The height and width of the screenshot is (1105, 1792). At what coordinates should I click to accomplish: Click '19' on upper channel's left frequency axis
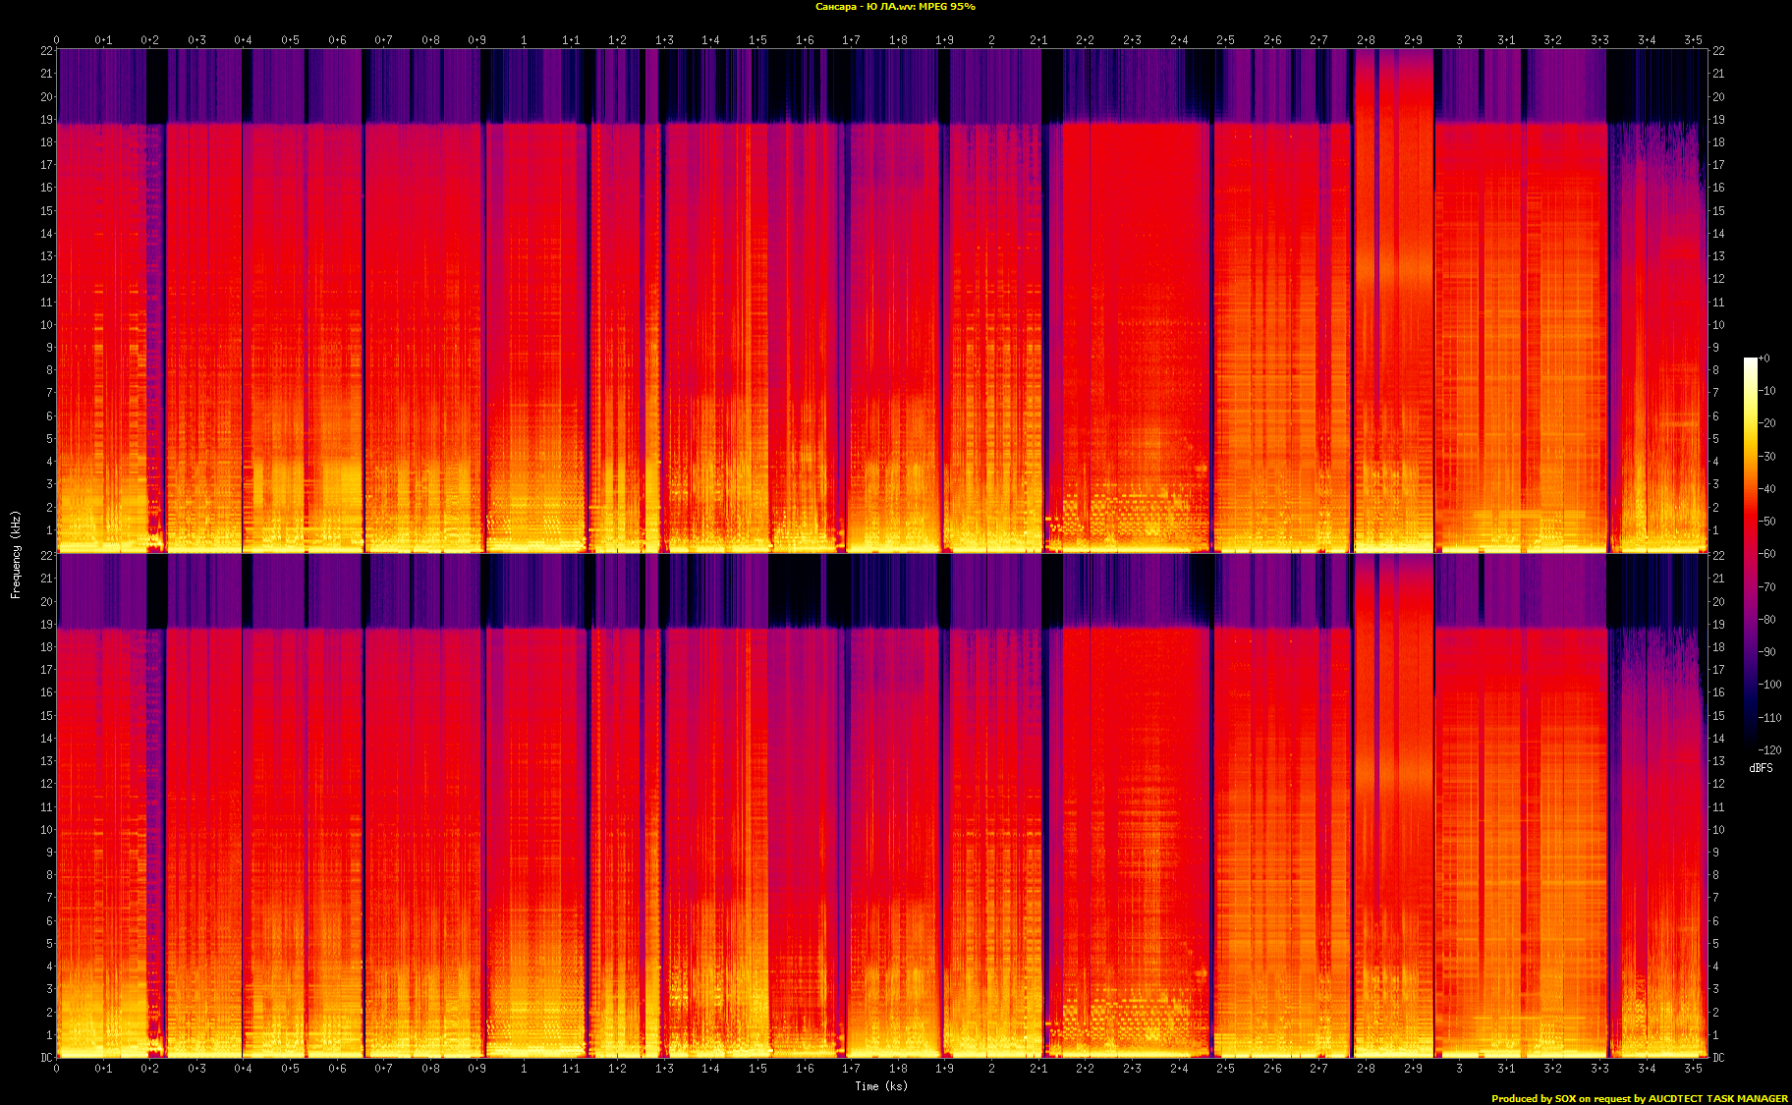46,120
